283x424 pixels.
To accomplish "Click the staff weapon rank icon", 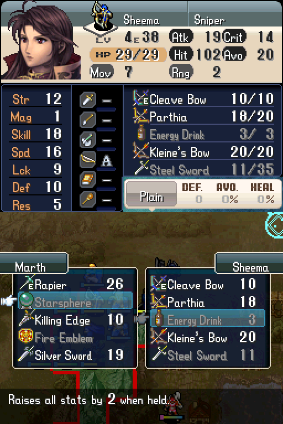I will tap(88, 199).
